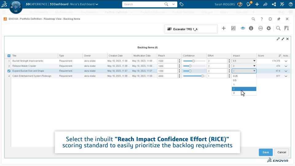Screen dimensions: 295x166
Task: Open top bar help question mark
Action: 291,4
